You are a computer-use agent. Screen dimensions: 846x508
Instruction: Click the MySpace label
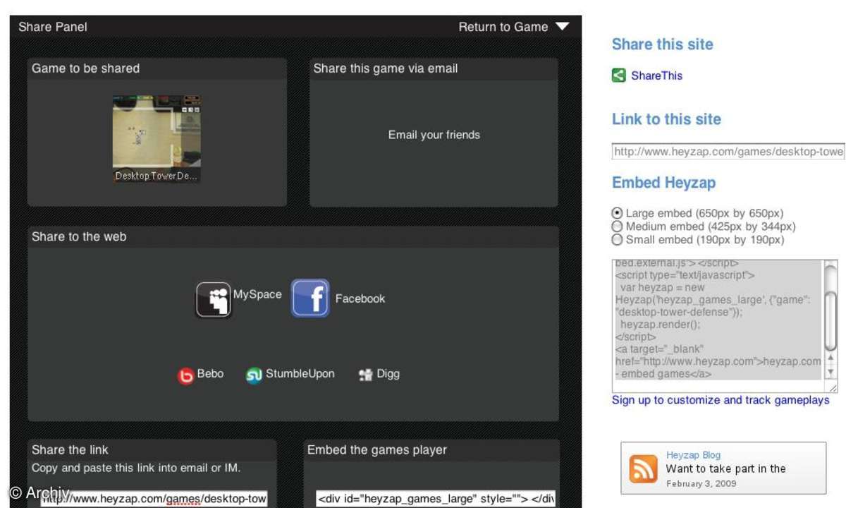257,295
